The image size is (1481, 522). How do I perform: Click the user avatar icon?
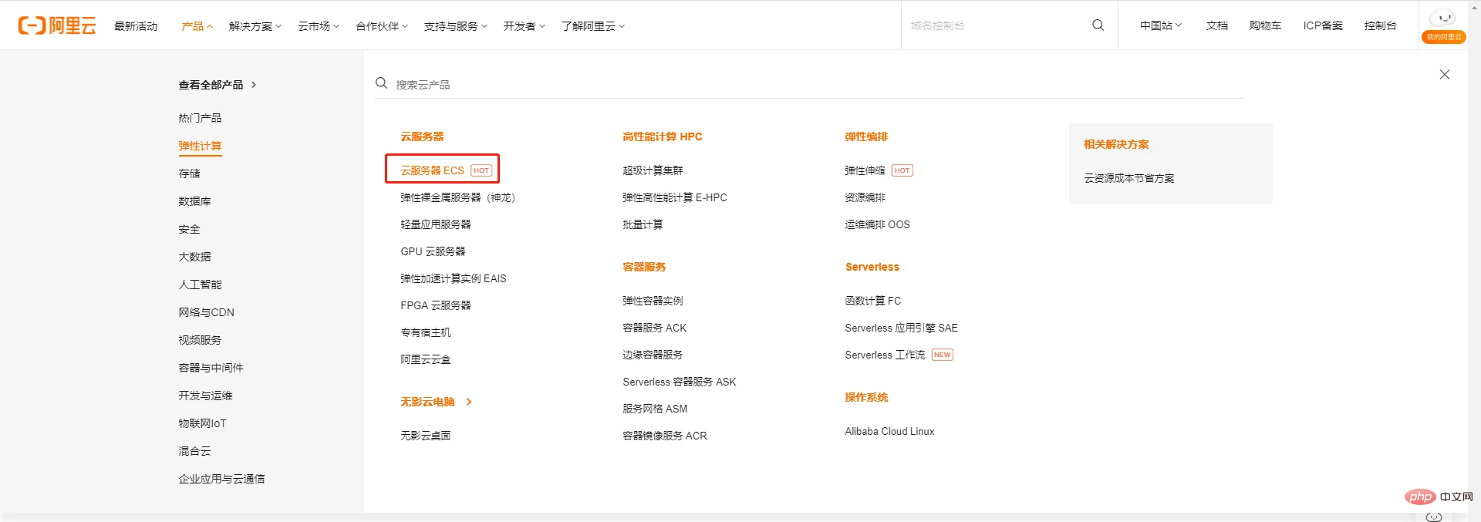[x=1443, y=18]
